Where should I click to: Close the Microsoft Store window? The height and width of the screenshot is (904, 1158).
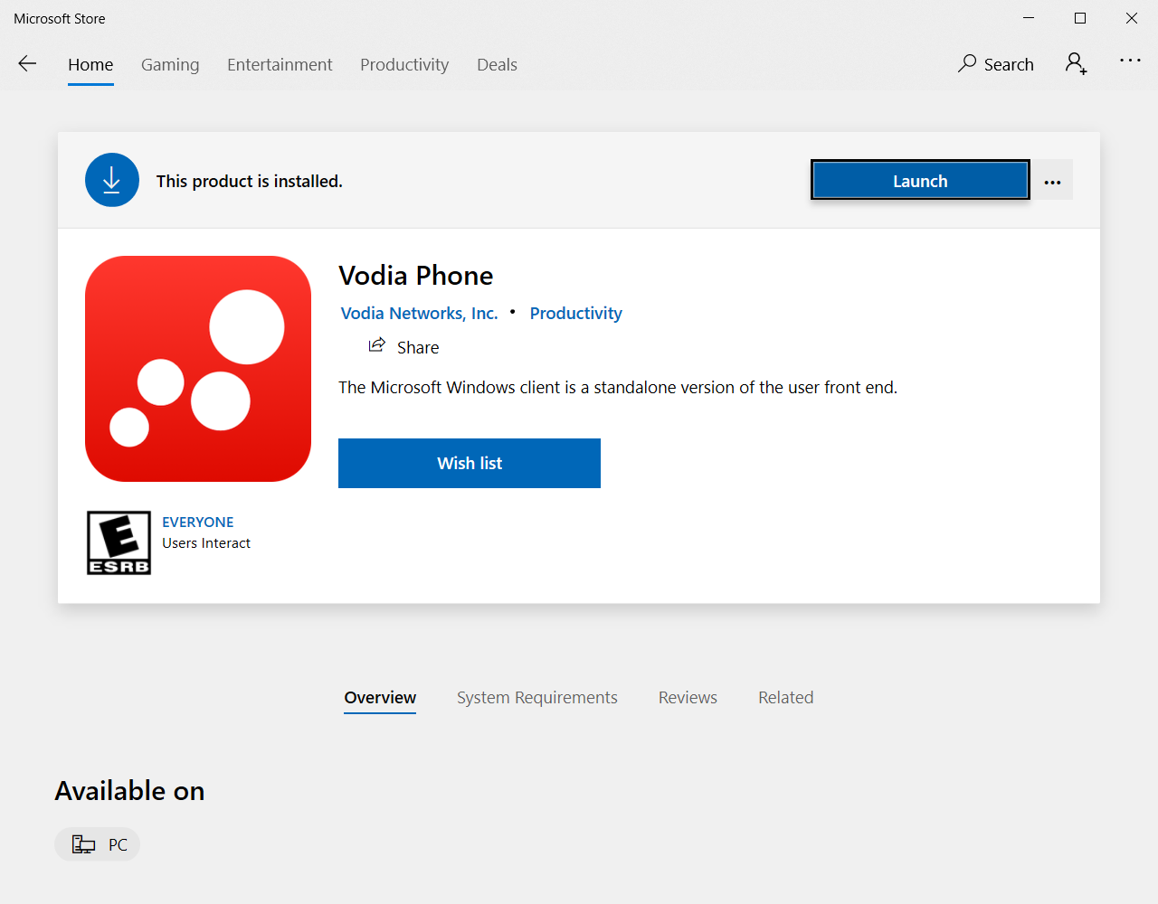(x=1132, y=18)
